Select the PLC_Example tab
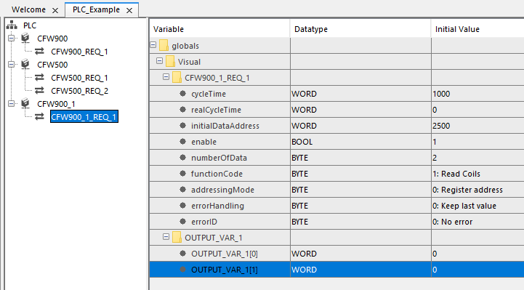The width and height of the screenshot is (524, 290). [96, 9]
